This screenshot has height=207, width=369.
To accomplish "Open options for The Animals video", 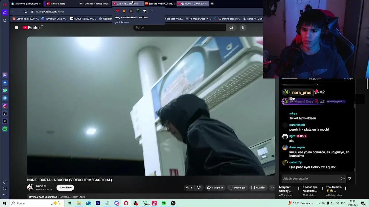I will coord(346,189).
